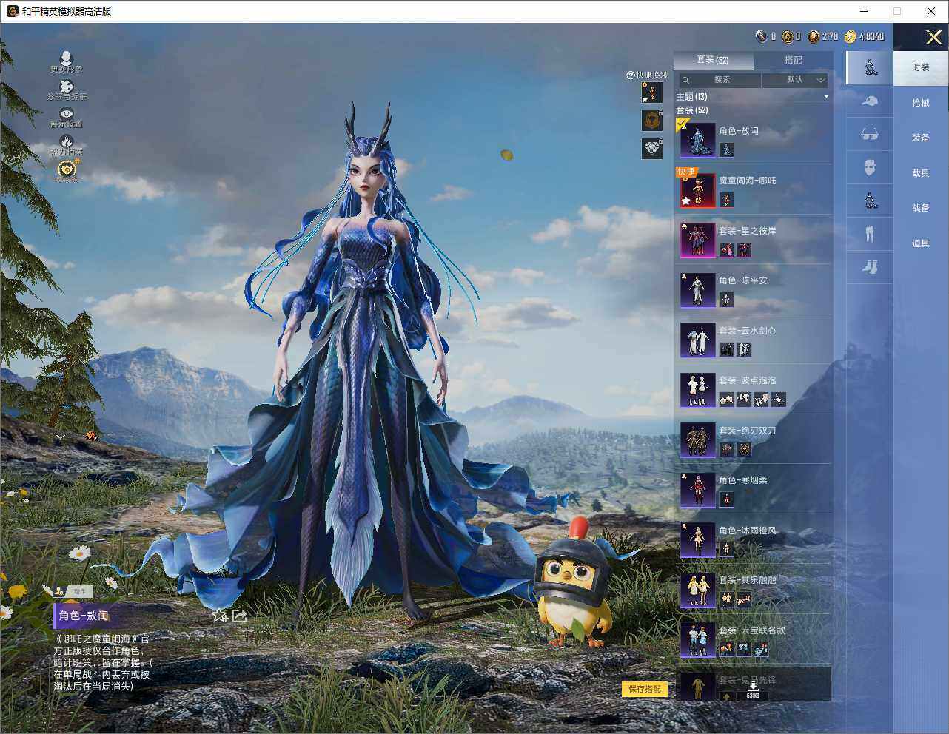
Task: Switch to the 搭配 tab
Action: (x=793, y=60)
